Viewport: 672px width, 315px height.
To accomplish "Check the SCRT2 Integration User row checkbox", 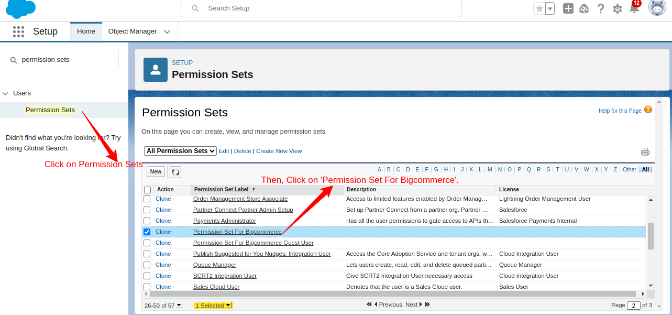I will click(147, 276).
